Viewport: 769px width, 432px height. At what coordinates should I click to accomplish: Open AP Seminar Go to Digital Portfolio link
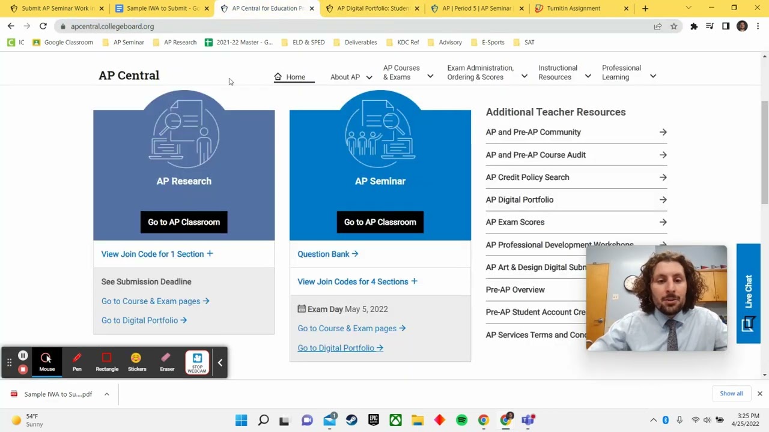(340, 348)
